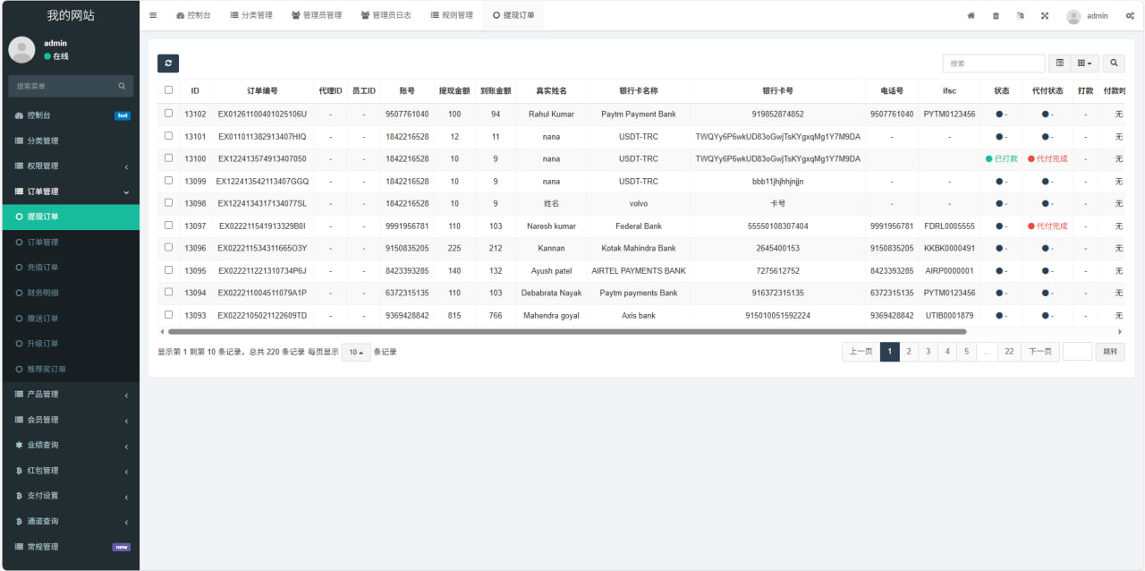Click the 下一页 next page button
The image size is (1145, 571).
1039,352
